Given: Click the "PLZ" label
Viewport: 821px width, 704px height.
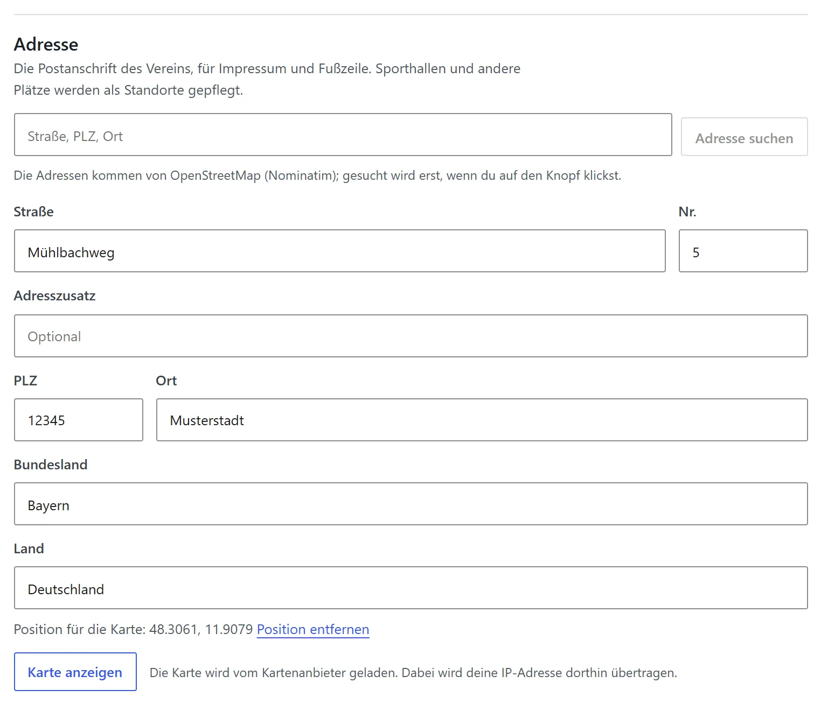Looking at the screenshot, I should 25,381.
